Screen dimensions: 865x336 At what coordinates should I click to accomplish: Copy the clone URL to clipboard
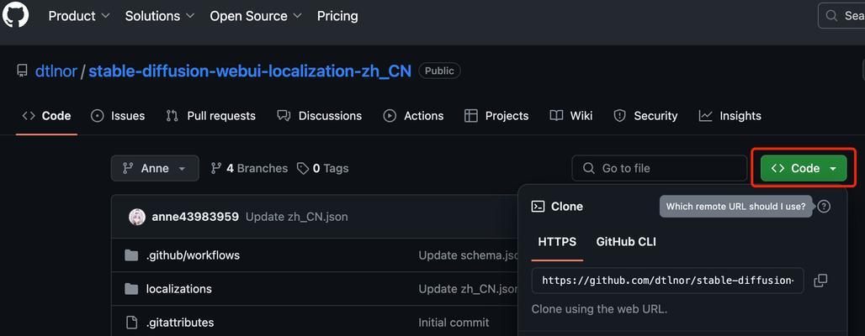coord(820,281)
